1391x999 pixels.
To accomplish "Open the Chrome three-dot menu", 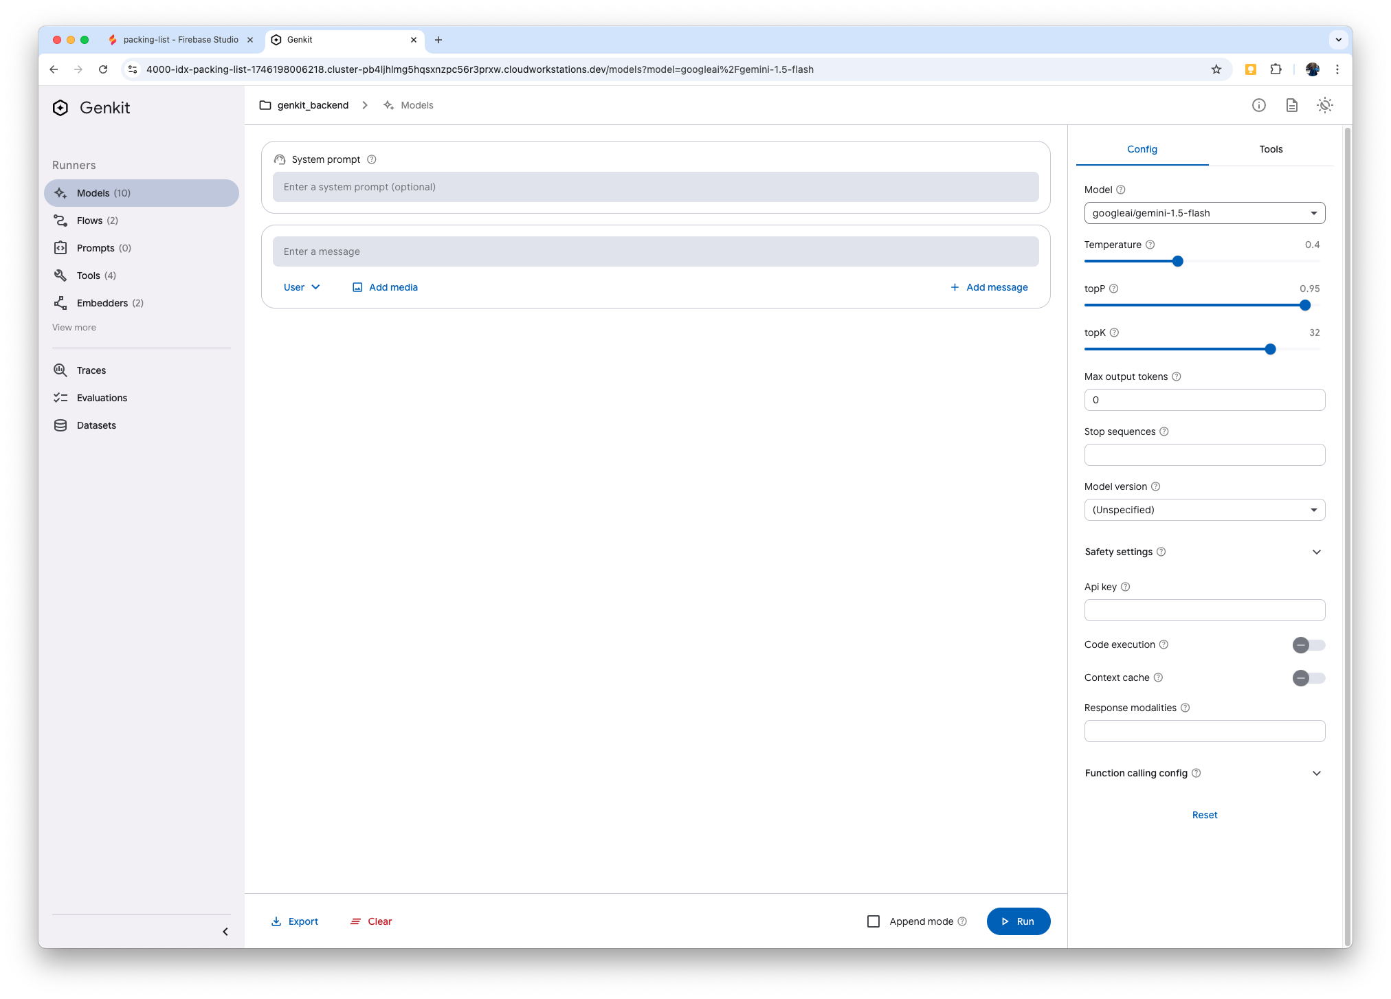I will (x=1337, y=69).
